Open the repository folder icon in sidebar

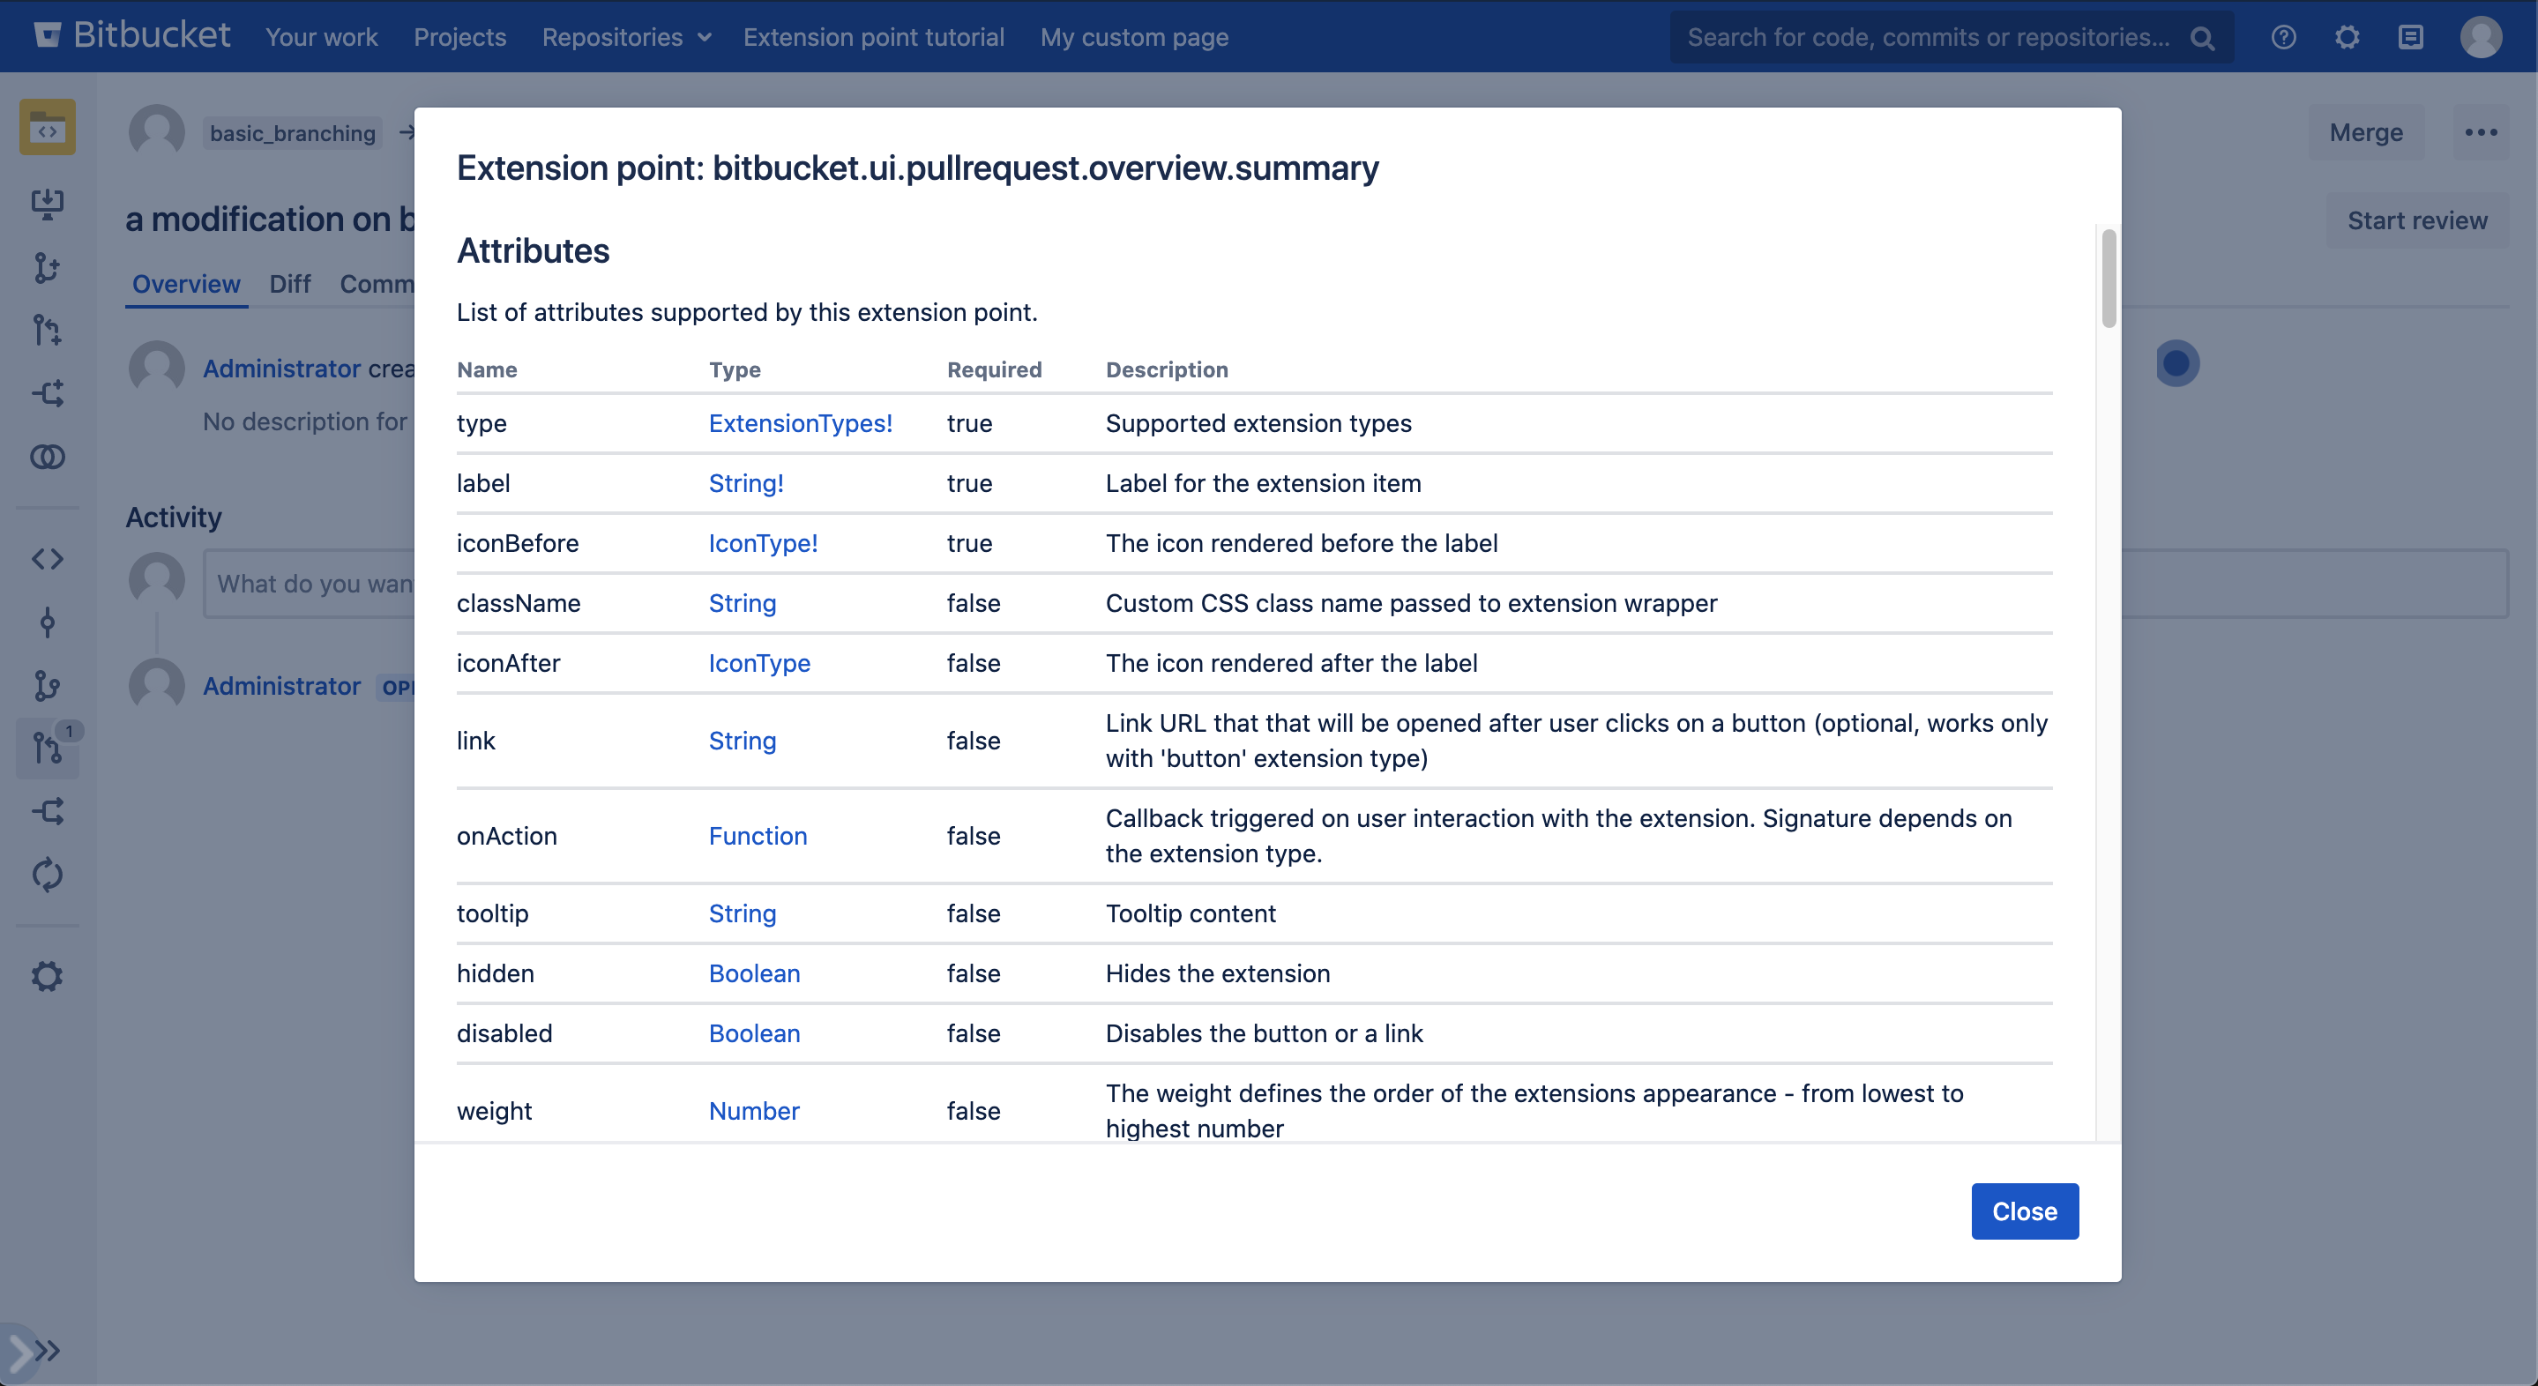(48, 127)
